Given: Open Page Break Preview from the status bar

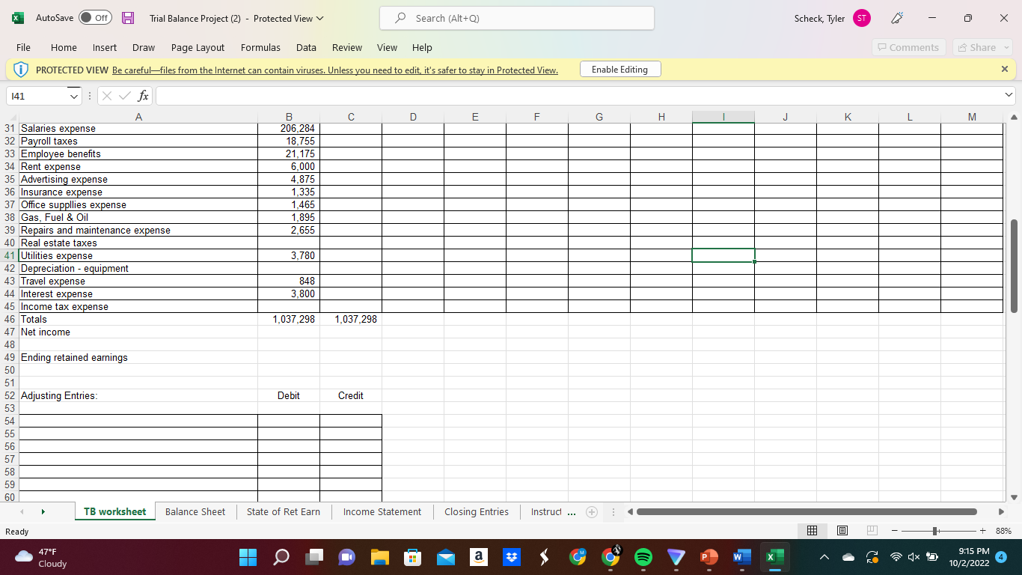Looking at the screenshot, I should pos(870,530).
